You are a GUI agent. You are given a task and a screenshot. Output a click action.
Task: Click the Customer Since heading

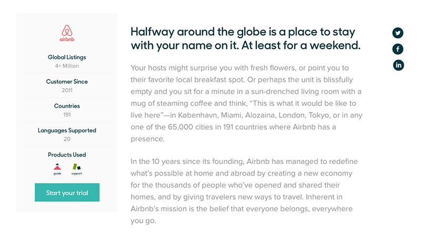(x=67, y=82)
